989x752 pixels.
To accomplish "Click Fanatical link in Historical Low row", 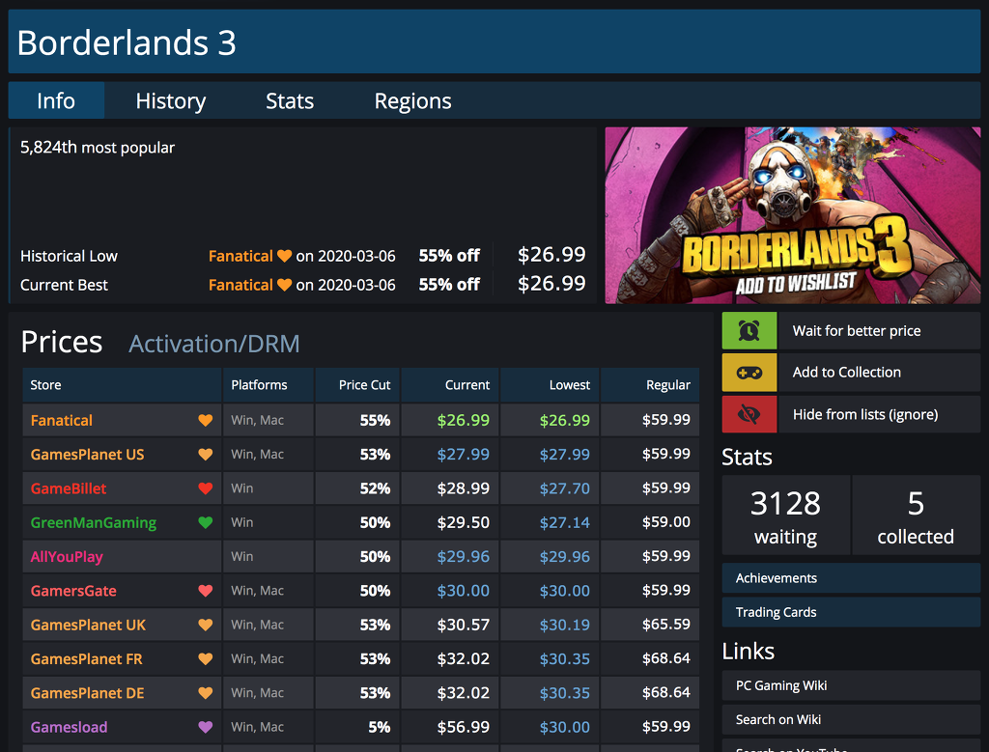I will (240, 256).
